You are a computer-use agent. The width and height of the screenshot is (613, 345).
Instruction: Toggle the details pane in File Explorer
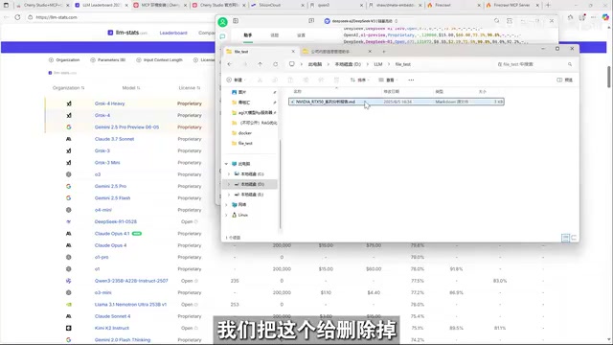564,80
